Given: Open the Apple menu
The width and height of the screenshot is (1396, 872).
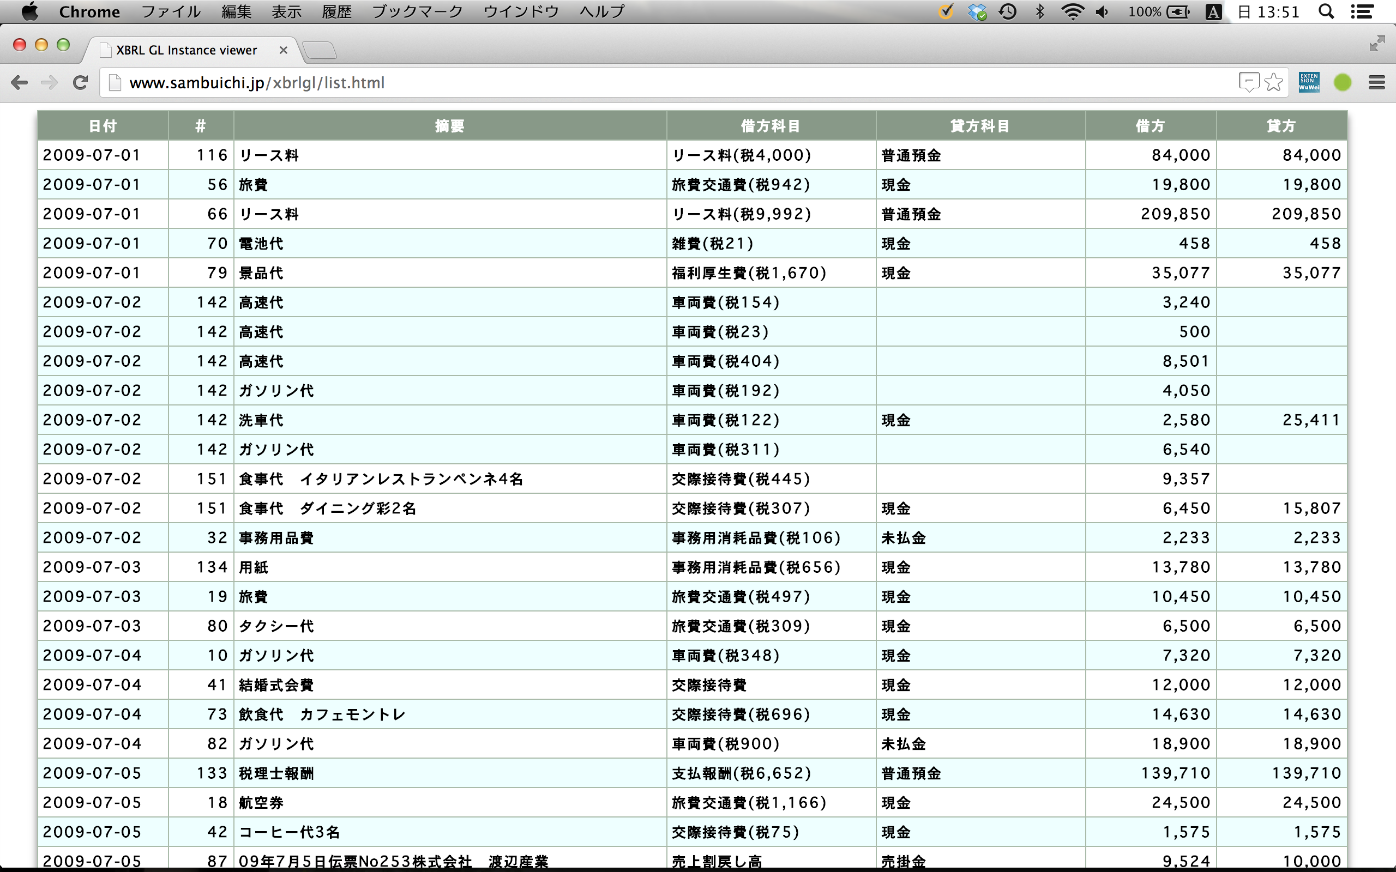Looking at the screenshot, I should tap(29, 11).
